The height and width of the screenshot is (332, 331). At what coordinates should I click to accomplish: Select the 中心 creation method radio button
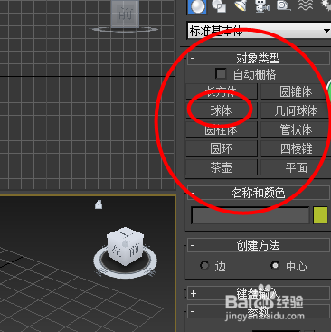(x=275, y=265)
